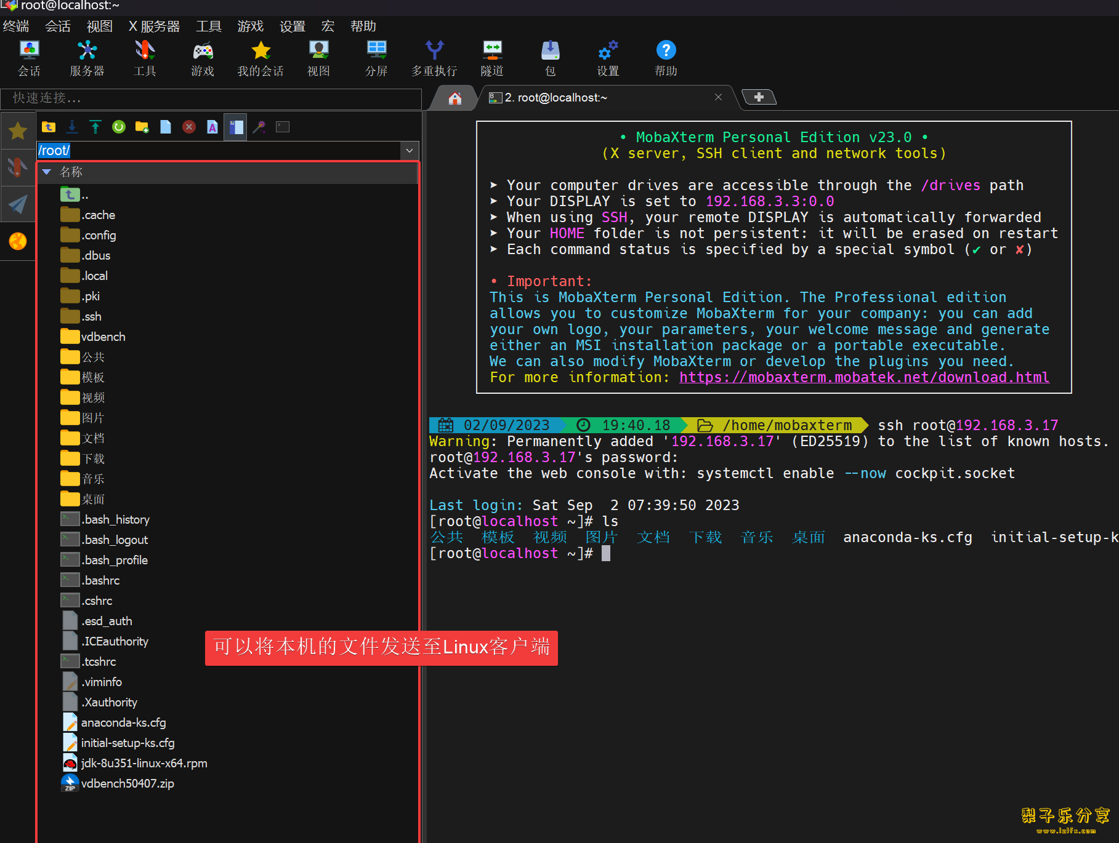Open the 游戏 menu in menu bar
The width and height of the screenshot is (1119, 843).
point(251,26)
